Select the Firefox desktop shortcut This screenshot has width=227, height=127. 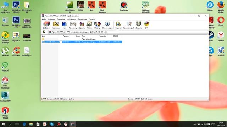tap(221, 7)
